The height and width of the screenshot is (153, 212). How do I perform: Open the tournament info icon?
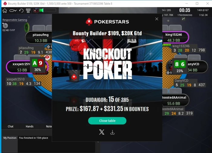pyautogui.click(x=28, y=10)
